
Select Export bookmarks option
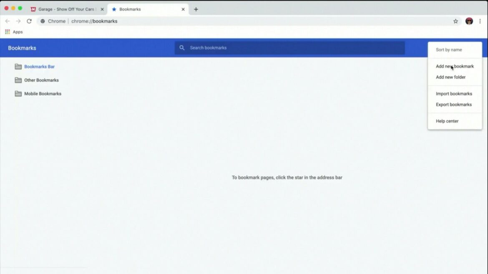point(454,105)
